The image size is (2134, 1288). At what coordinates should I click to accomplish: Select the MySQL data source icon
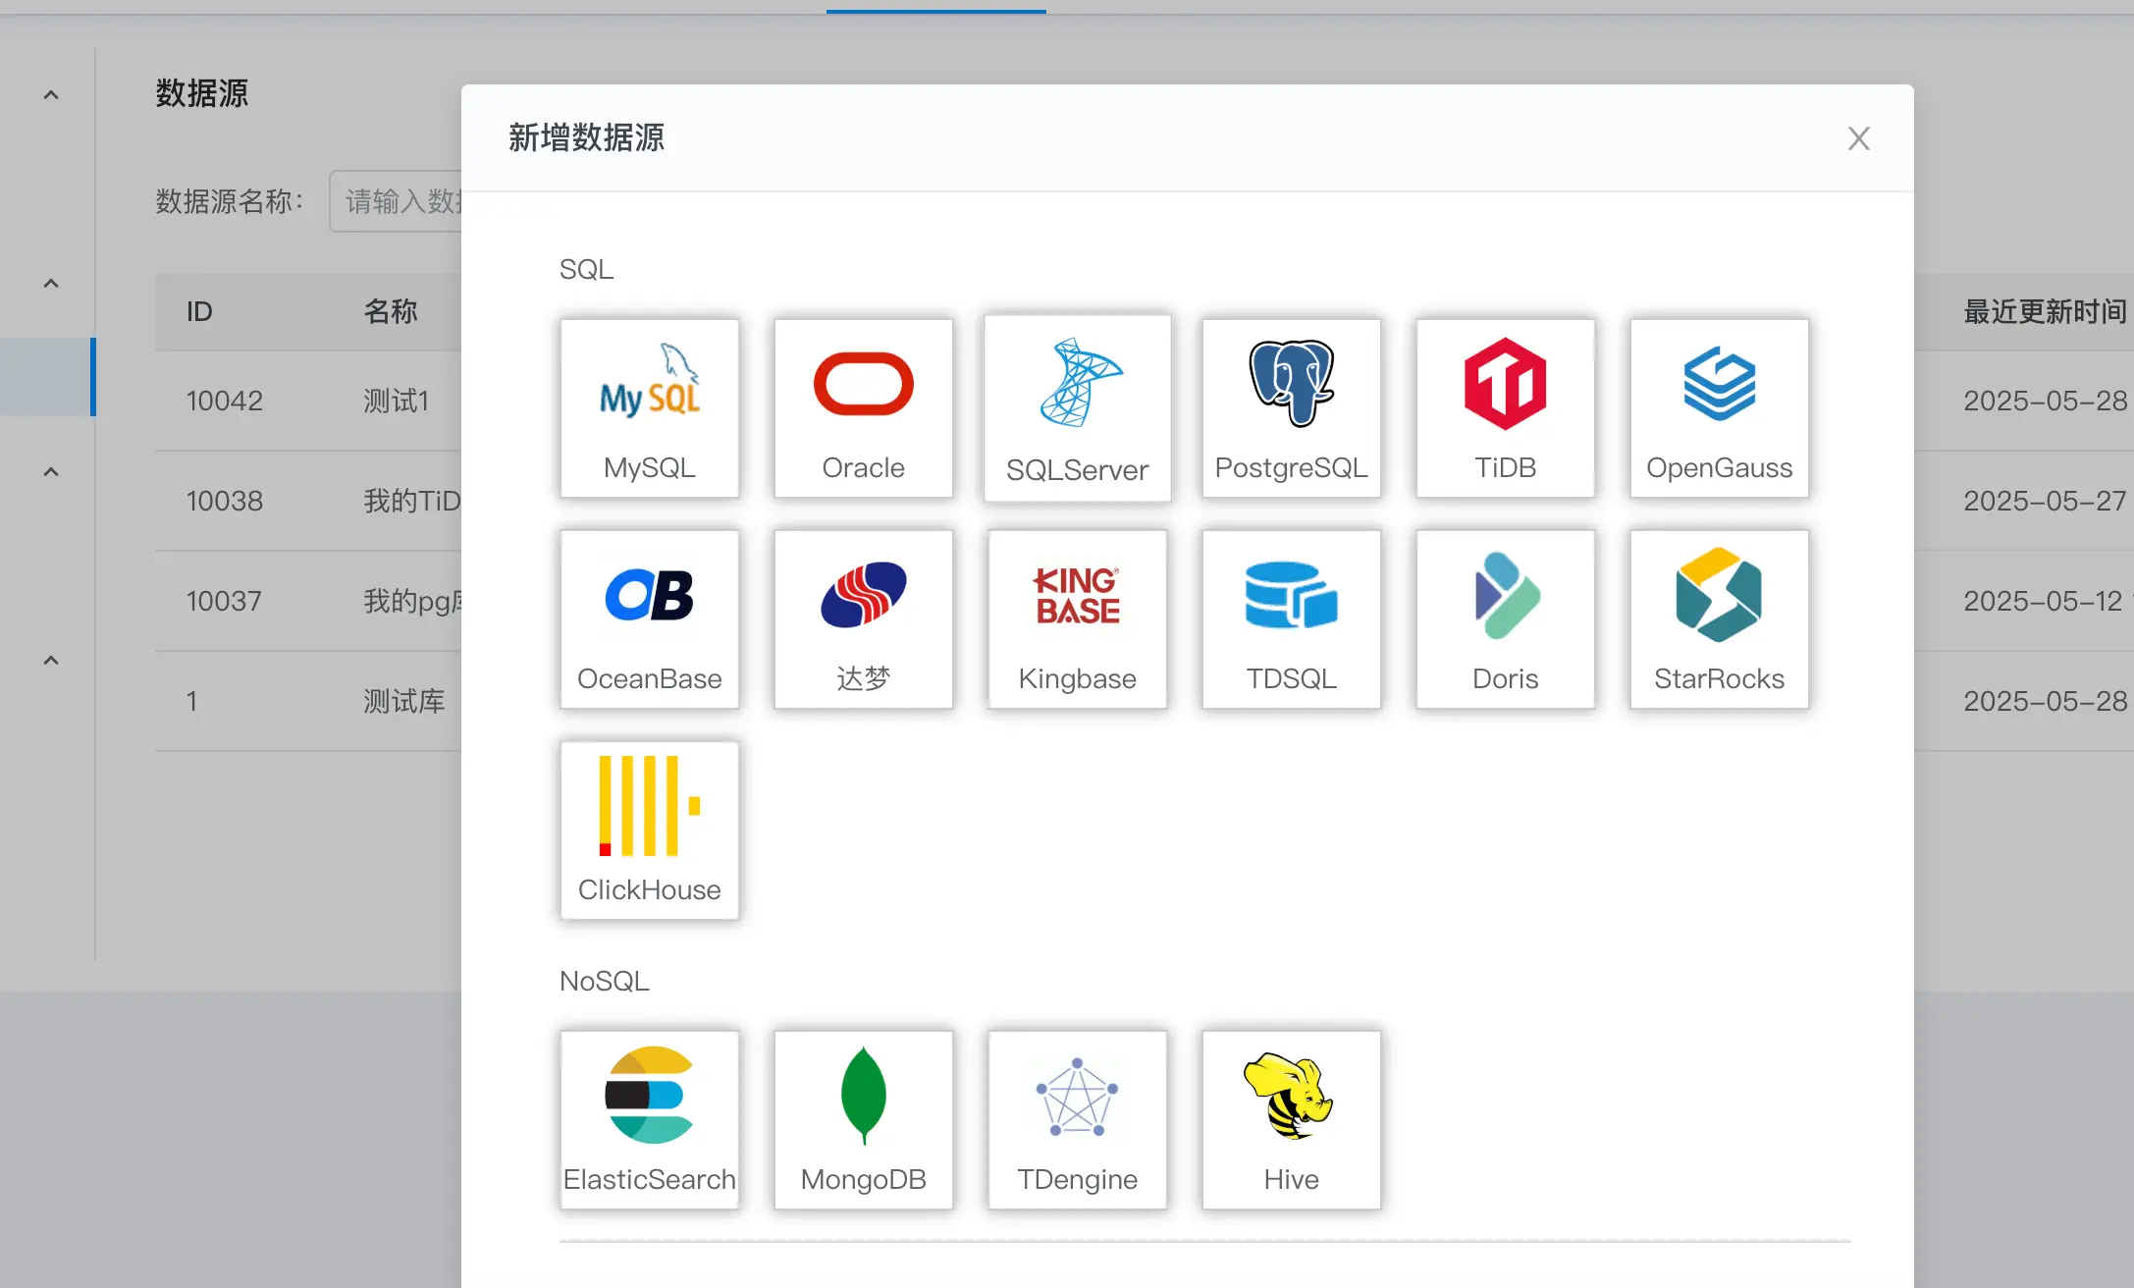649,408
